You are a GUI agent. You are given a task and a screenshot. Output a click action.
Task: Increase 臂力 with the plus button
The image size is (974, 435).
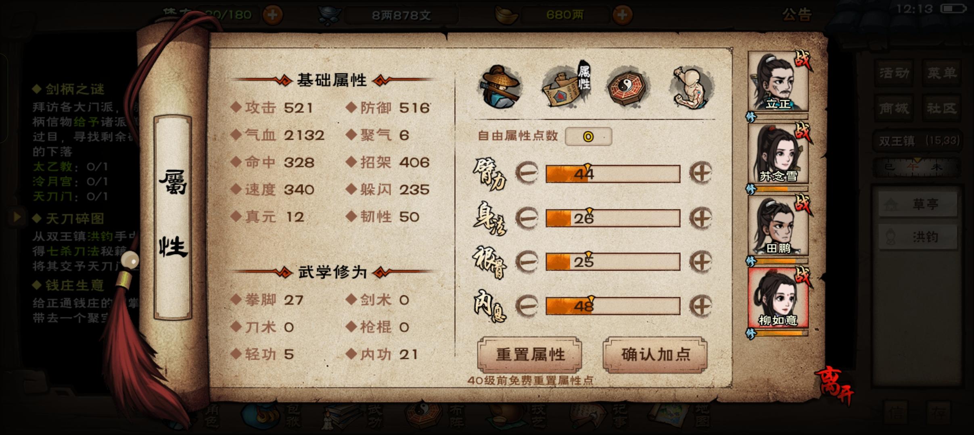click(700, 173)
